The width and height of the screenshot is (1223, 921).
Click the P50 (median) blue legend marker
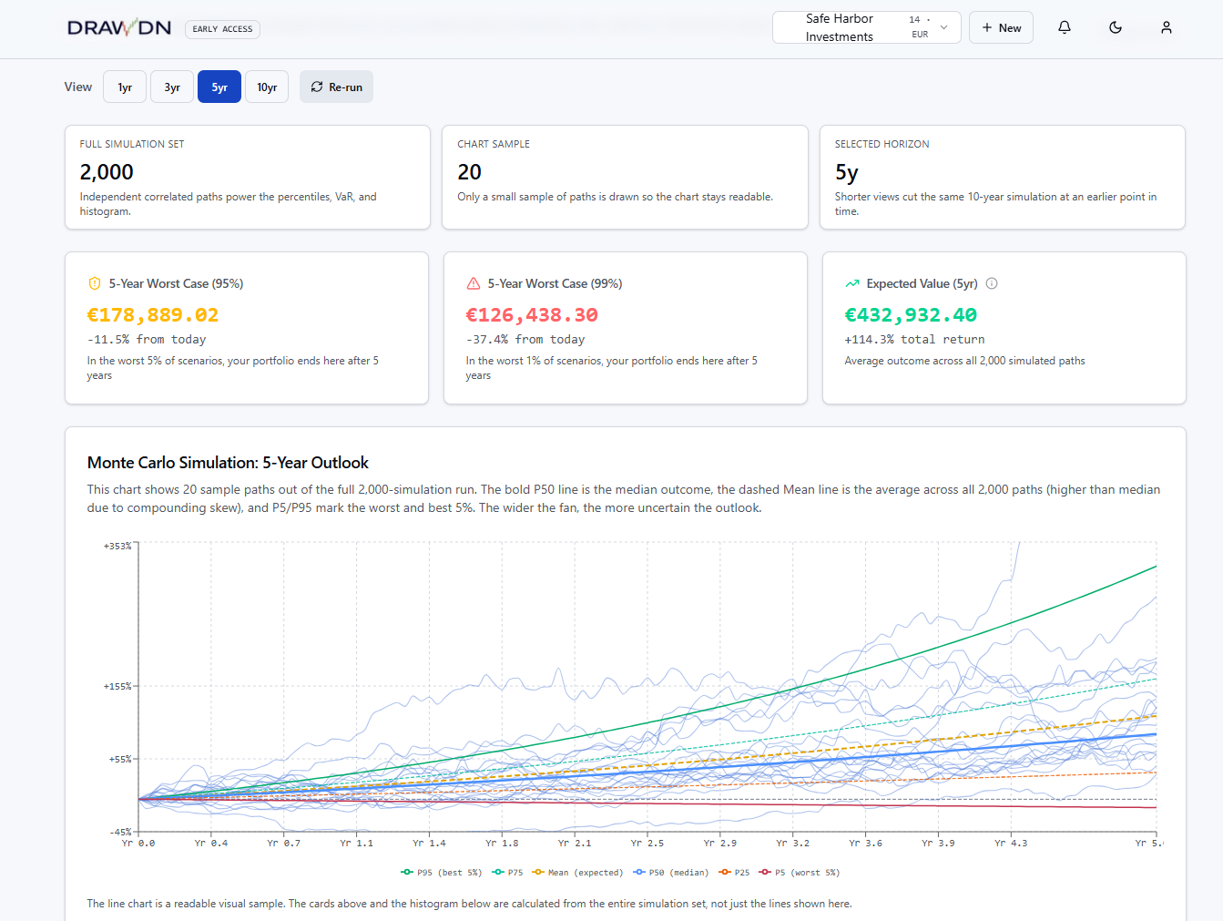639,873
